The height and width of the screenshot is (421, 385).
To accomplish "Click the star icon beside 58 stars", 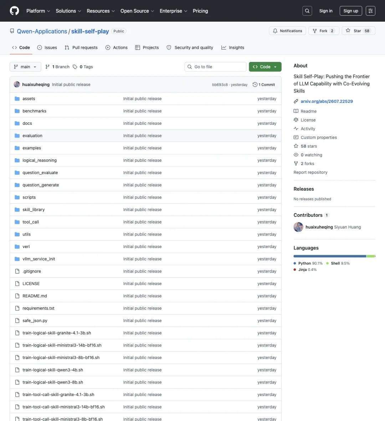I will point(296,146).
